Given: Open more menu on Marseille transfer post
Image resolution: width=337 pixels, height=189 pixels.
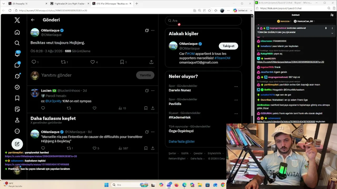Looking at the screenshot, I should [x=153, y=132].
